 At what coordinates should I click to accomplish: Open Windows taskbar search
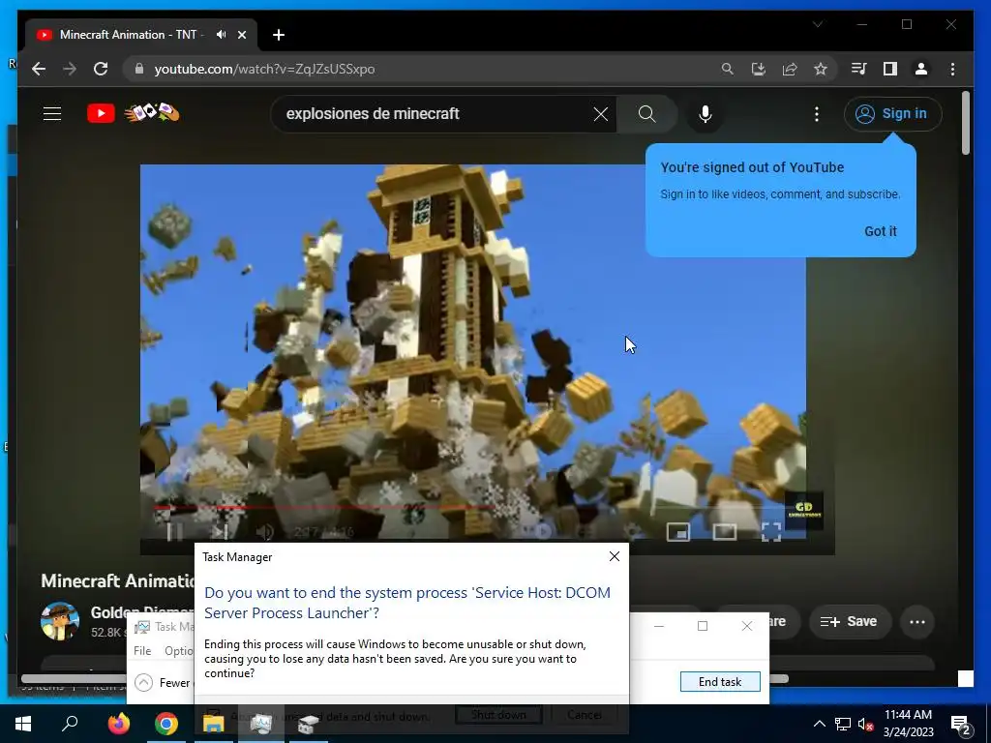70,724
